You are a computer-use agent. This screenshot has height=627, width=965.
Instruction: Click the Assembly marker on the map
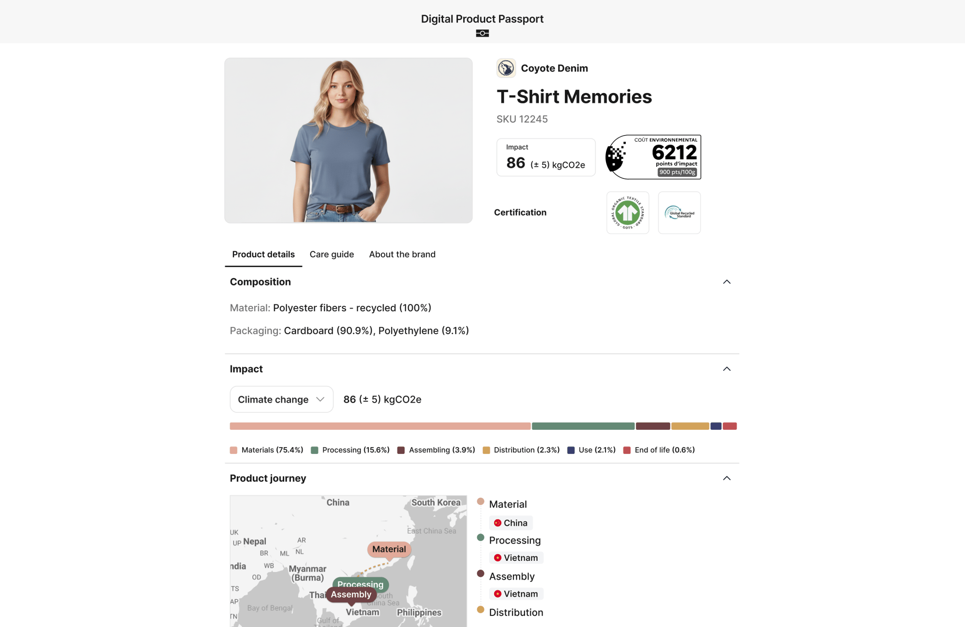click(x=351, y=595)
